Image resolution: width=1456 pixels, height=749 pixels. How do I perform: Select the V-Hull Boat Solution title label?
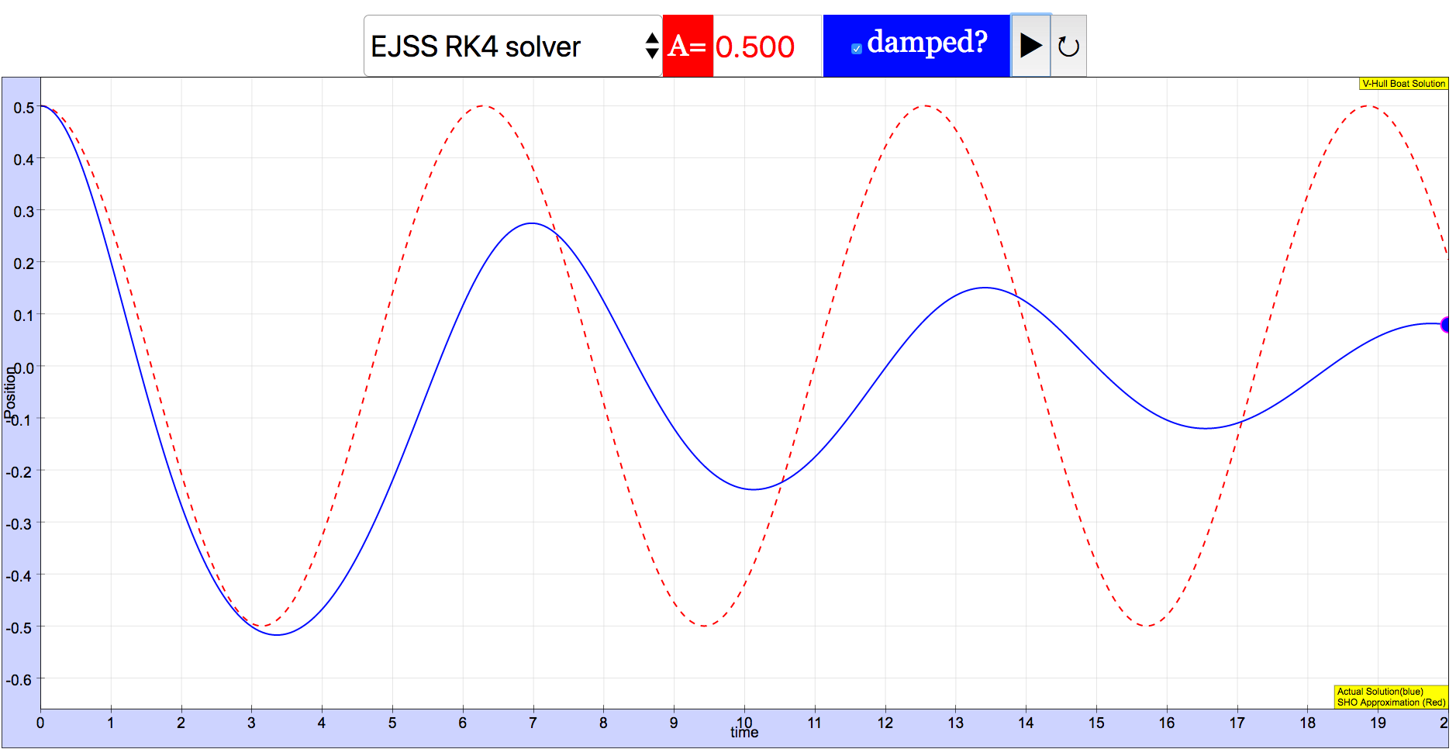1403,84
